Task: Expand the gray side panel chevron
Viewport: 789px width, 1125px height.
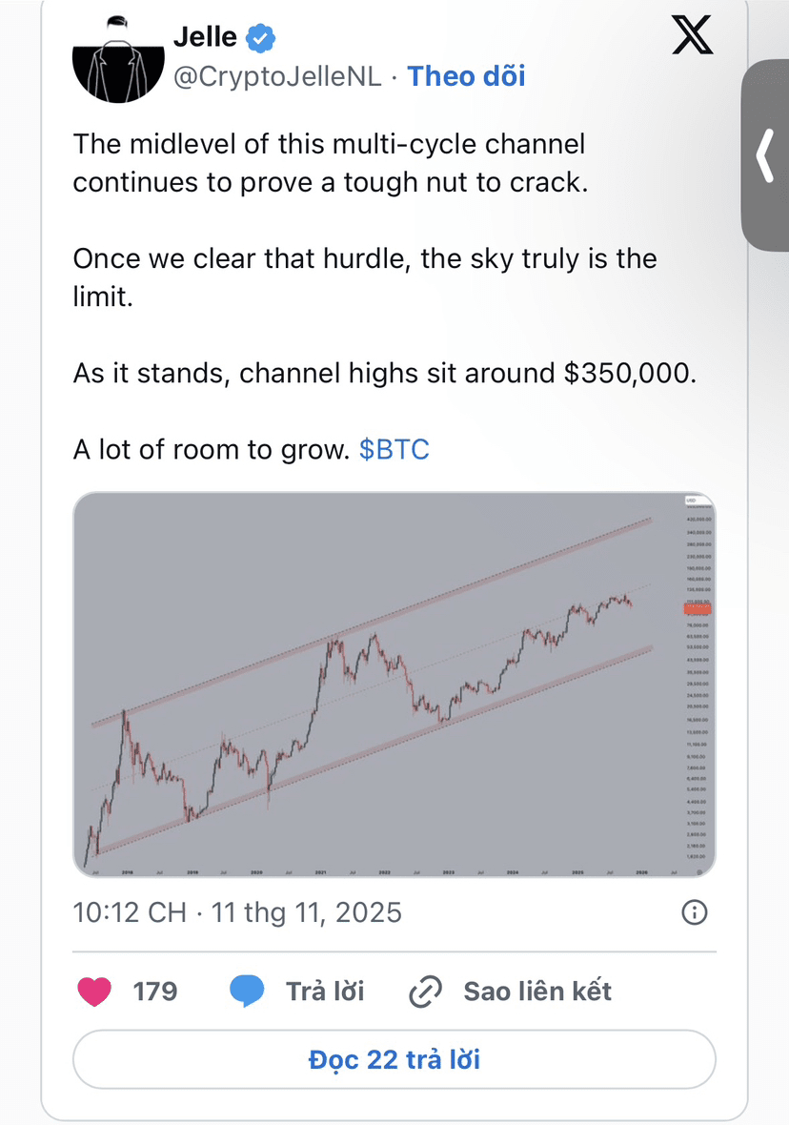Action: [x=765, y=155]
